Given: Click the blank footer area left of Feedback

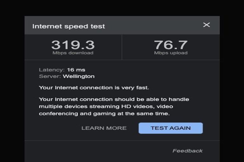Looking at the screenshot, I should 95,151.
